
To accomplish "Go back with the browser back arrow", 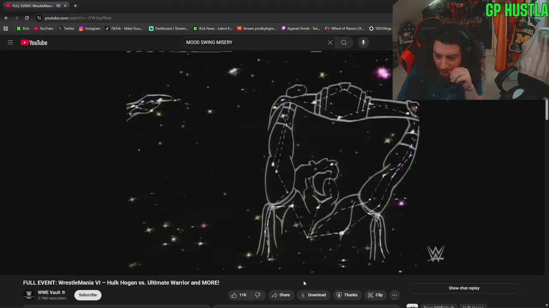I will (x=6, y=18).
